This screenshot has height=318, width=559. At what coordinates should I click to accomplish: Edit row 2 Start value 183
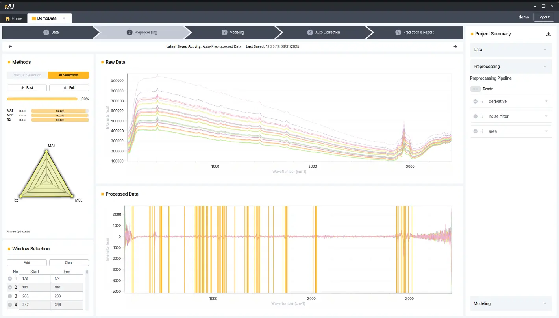(x=35, y=287)
